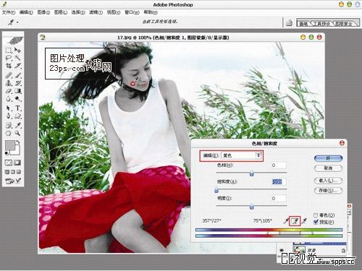This screenshot has width=362, height=271.
Task: Reset default foreground and background colors
Action: tap(7, 153)
